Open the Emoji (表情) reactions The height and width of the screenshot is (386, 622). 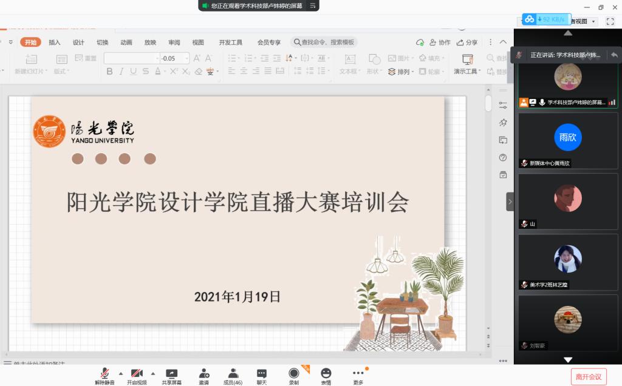[x=326, y=374]
